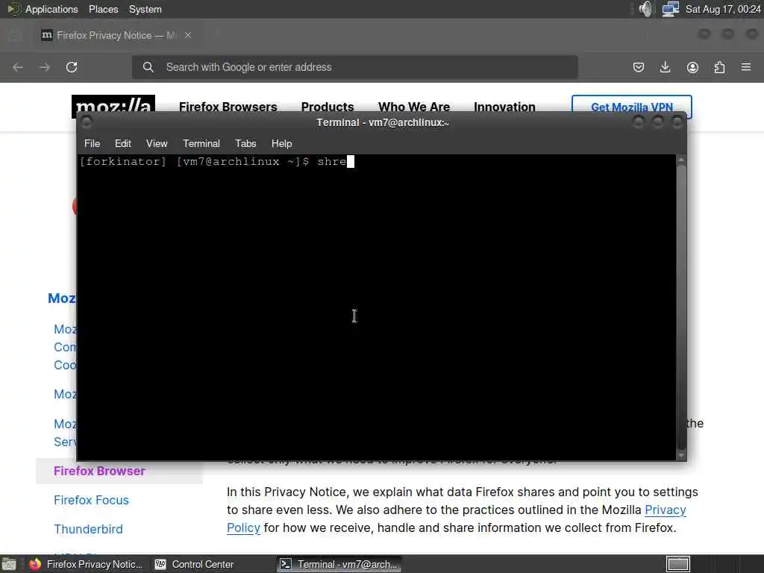Viewport: 764px width, 573px height.
Task: Open the System menu in top panel
Action: click(x=145, y=9)
